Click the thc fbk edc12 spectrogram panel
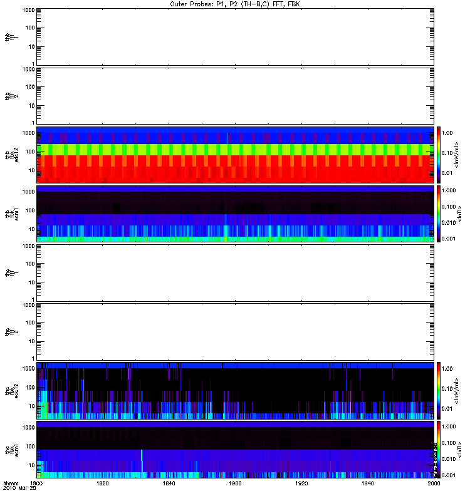The image size is (470, 501). 235,390
